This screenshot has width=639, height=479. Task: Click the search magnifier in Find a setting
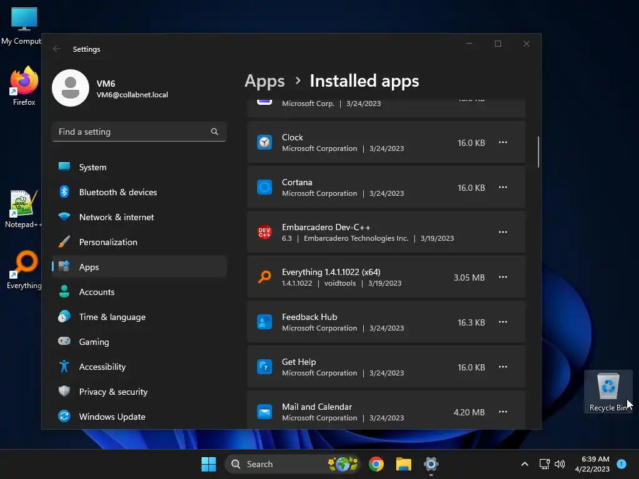(x=215, y=132)
